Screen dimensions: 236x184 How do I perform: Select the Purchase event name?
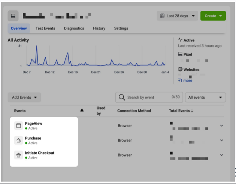pyautogui.click(x=33, y=138)
